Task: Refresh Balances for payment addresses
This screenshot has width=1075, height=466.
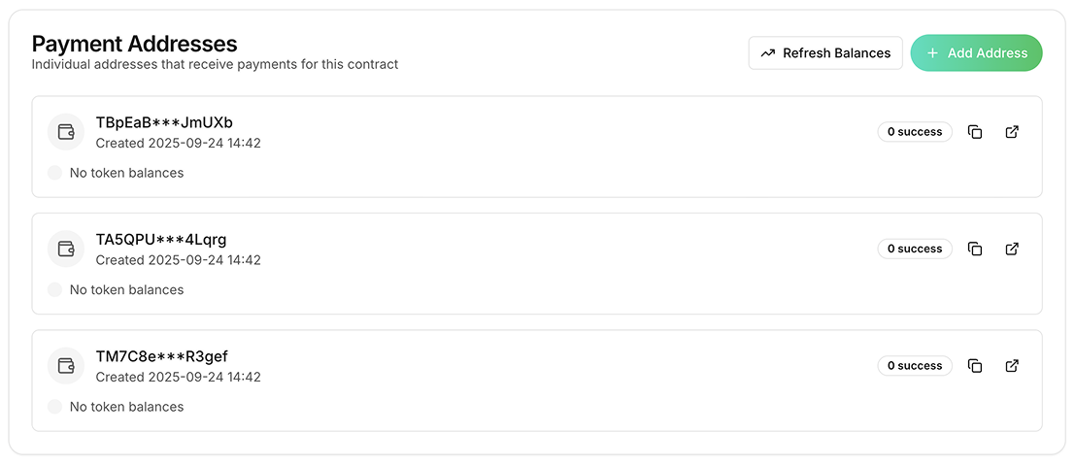Action: [825, 53]
